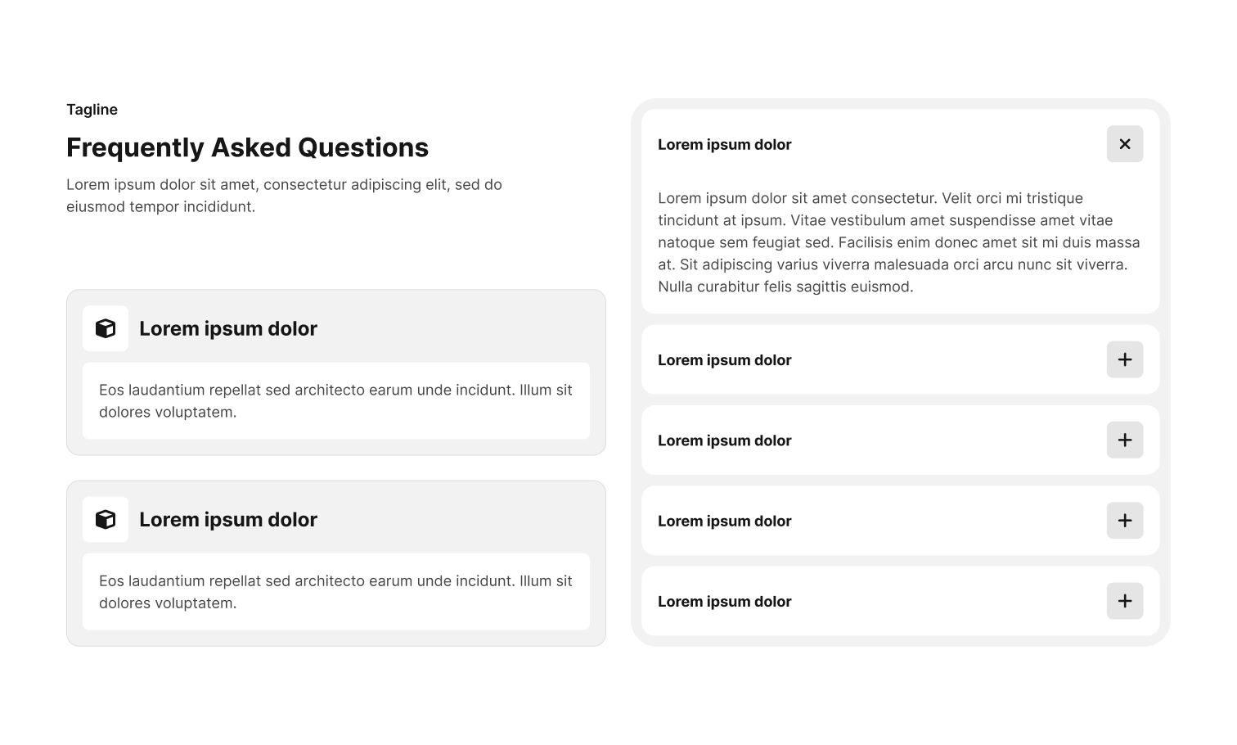Click the cube icon in the lower feature card
This screenshot has width=1237, height=745.
106,520
